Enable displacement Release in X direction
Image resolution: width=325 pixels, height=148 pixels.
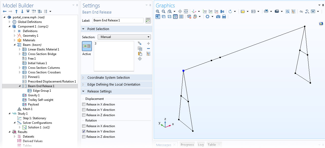pos(84,104)
